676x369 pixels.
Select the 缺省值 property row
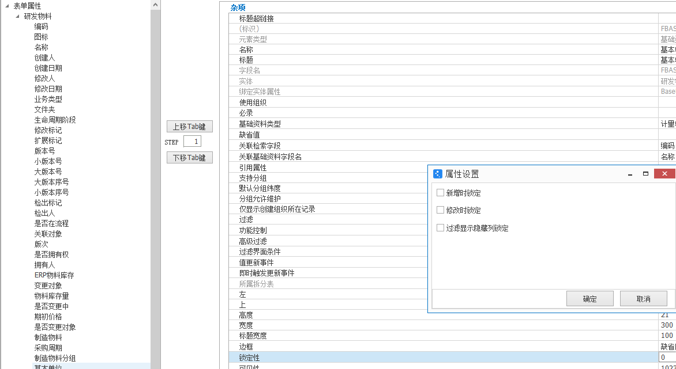point(452,135)
